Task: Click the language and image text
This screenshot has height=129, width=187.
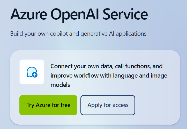Action: pos(140,75)
